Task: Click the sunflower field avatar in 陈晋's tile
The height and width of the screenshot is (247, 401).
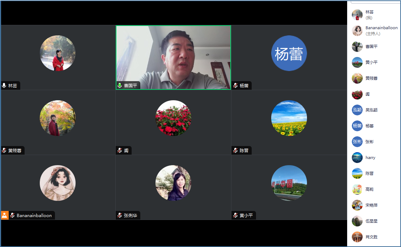Action: (x=289, y=118)
